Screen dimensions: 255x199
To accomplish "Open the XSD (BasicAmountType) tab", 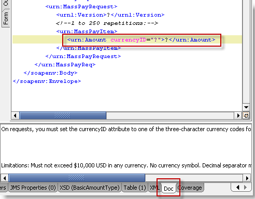I will (90, 188).
